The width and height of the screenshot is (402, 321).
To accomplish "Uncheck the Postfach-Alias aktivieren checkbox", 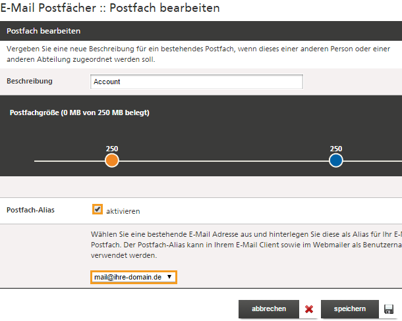I will 98,209.
